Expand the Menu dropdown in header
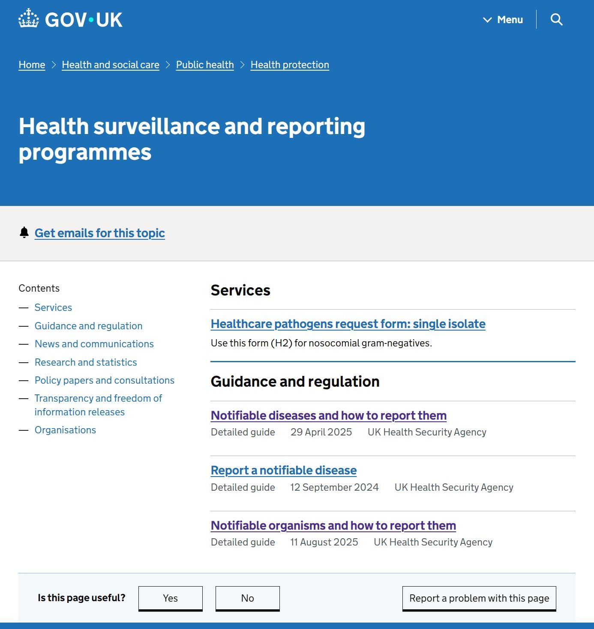The width and height of the screenshot is (594, 629). pyautogui.click(x=503, y=19)
